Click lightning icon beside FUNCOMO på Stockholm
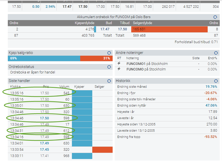 119,69
